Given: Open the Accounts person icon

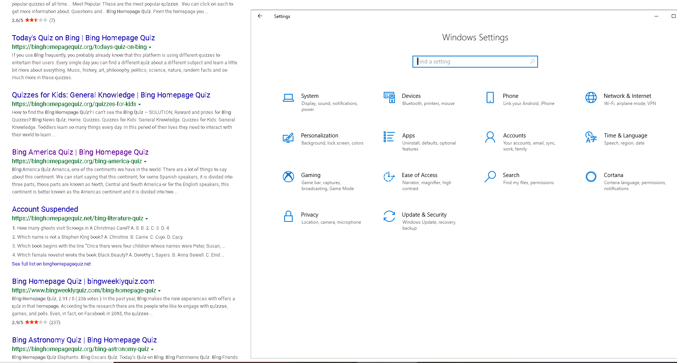Looking at the screenshot, I should coord(490,137).
